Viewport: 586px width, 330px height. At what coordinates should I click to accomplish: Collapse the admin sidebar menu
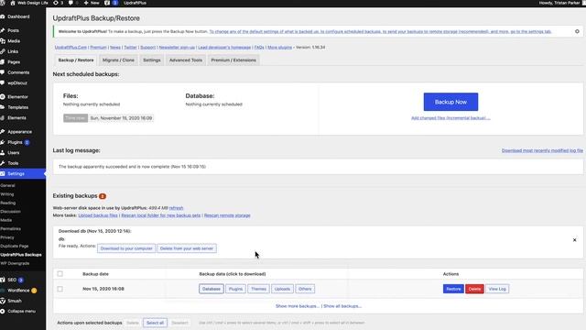(21, 312)
